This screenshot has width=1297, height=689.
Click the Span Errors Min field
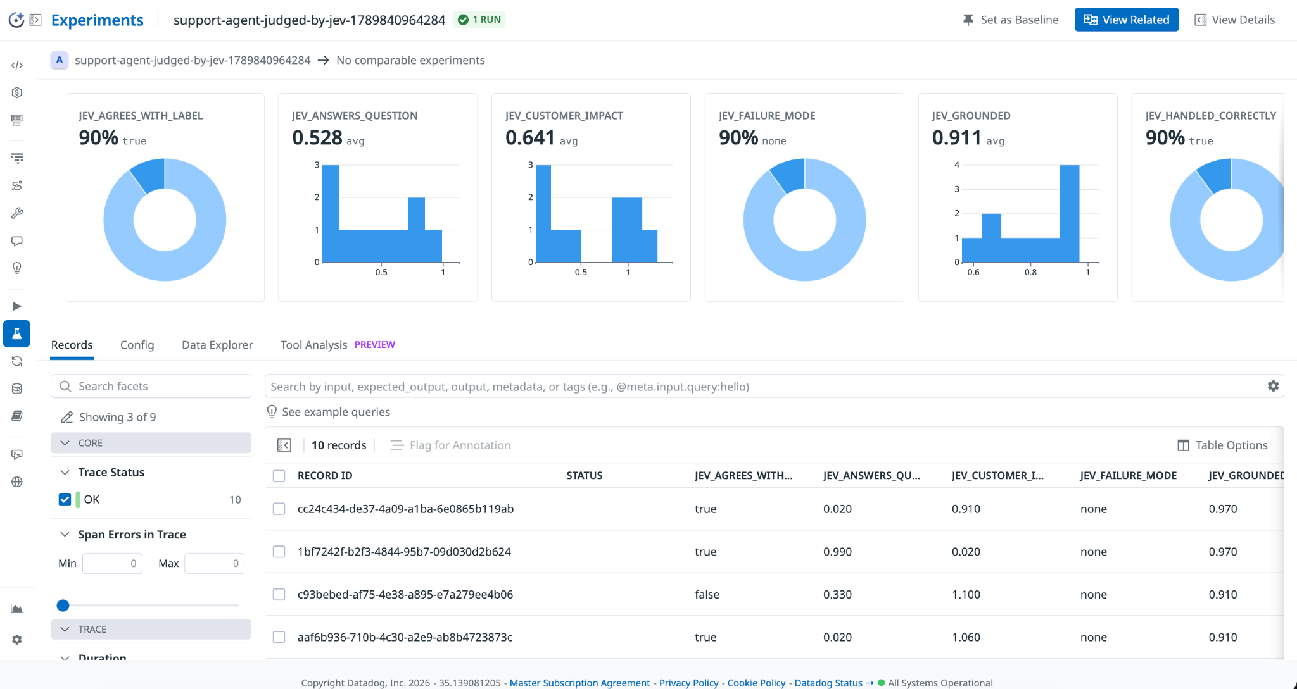[112, 563]
